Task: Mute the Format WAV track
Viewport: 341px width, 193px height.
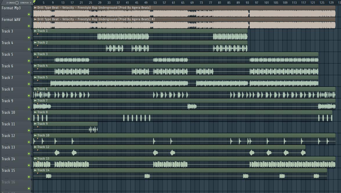Action: tap(29, 26)
